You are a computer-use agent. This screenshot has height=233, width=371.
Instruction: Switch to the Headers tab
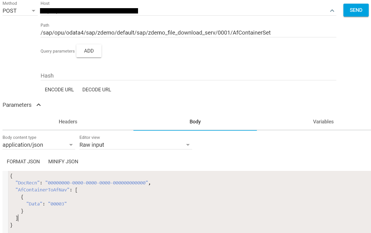pos(68,122)
